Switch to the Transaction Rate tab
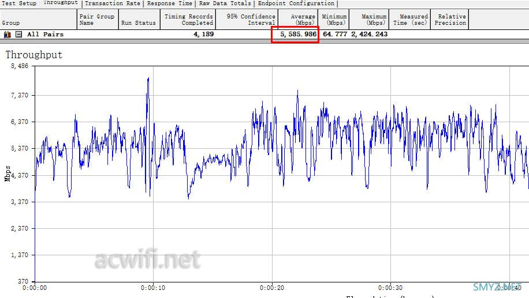The width and height of the screenshot is (529, 298). (113, 3)
